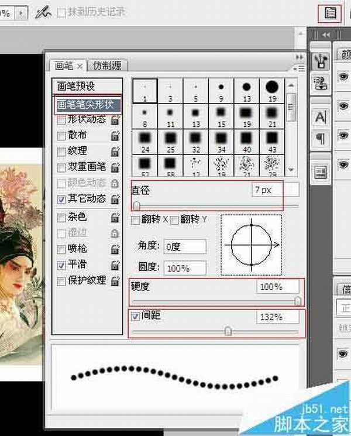
Task: Click the 角度 value field
Action: tap(185, 246)
